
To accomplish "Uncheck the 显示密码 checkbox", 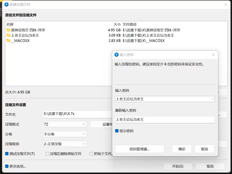I will 117,131.
